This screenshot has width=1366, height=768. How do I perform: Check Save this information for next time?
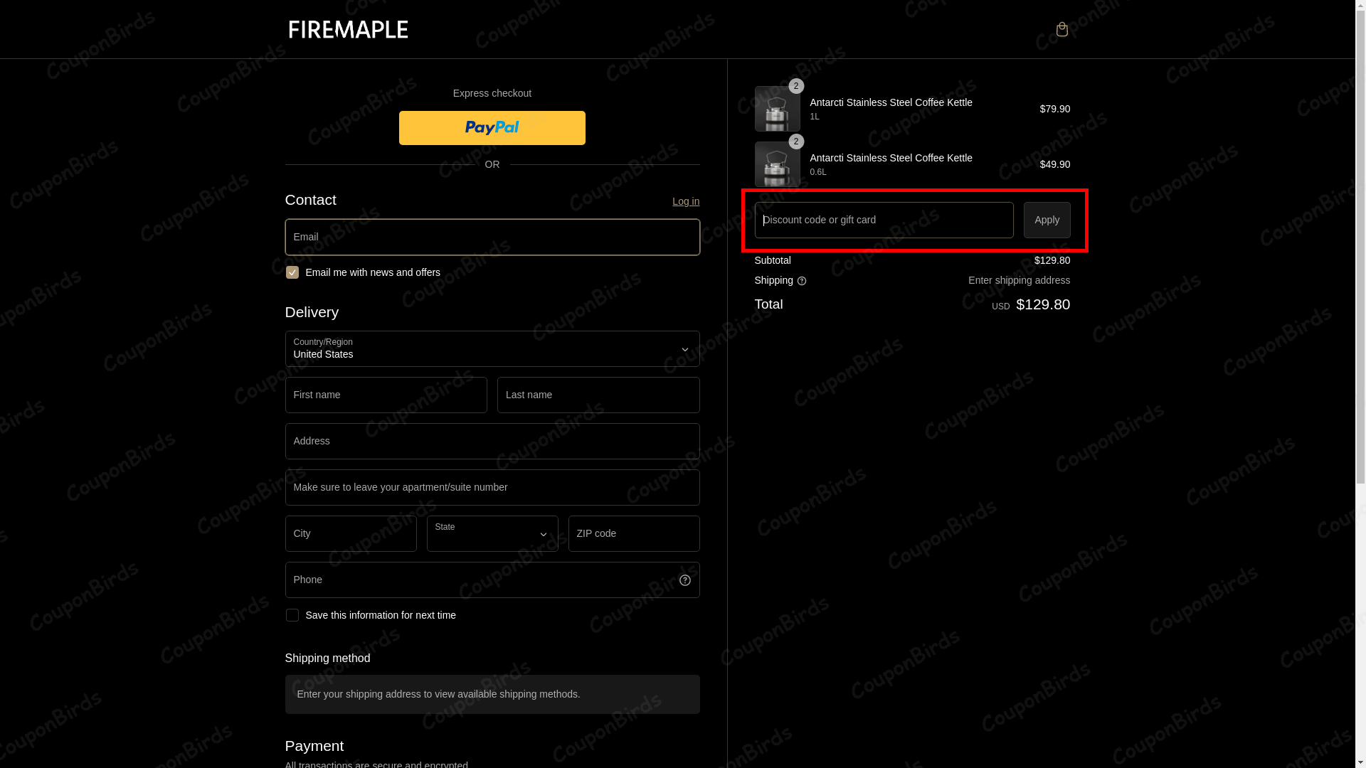coord(292,615)
